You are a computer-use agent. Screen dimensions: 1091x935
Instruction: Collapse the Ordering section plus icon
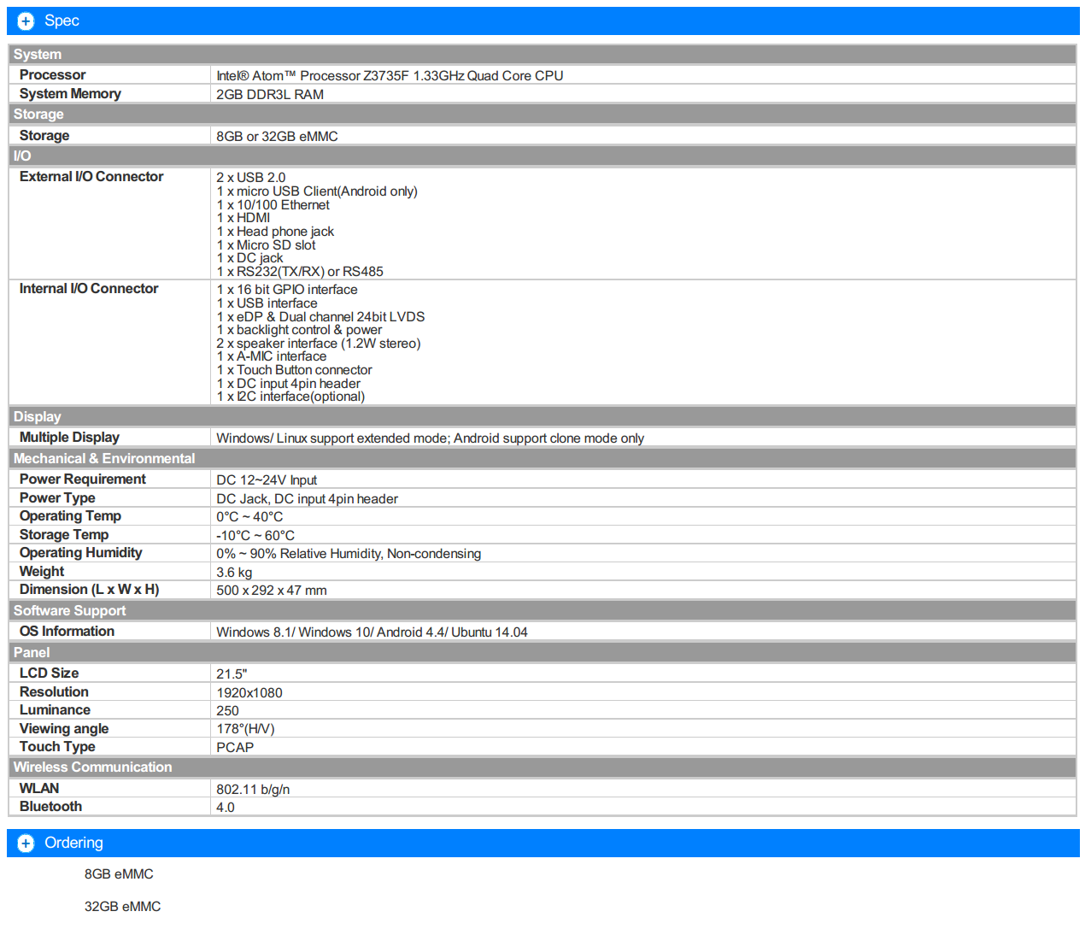click(26, 844)
